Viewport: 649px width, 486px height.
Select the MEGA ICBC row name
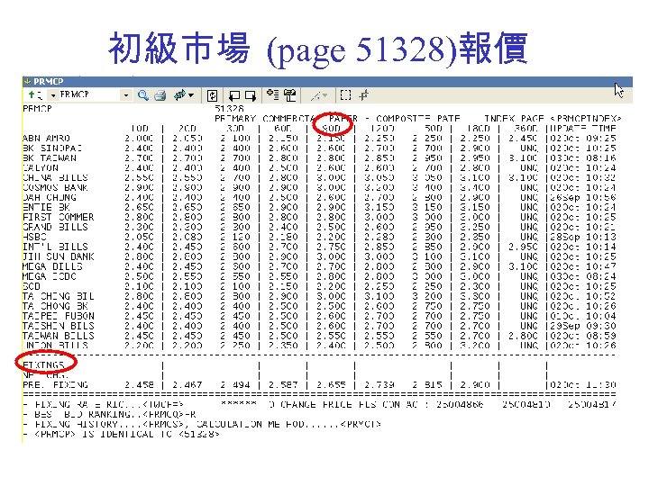click(x=50, y=276)
